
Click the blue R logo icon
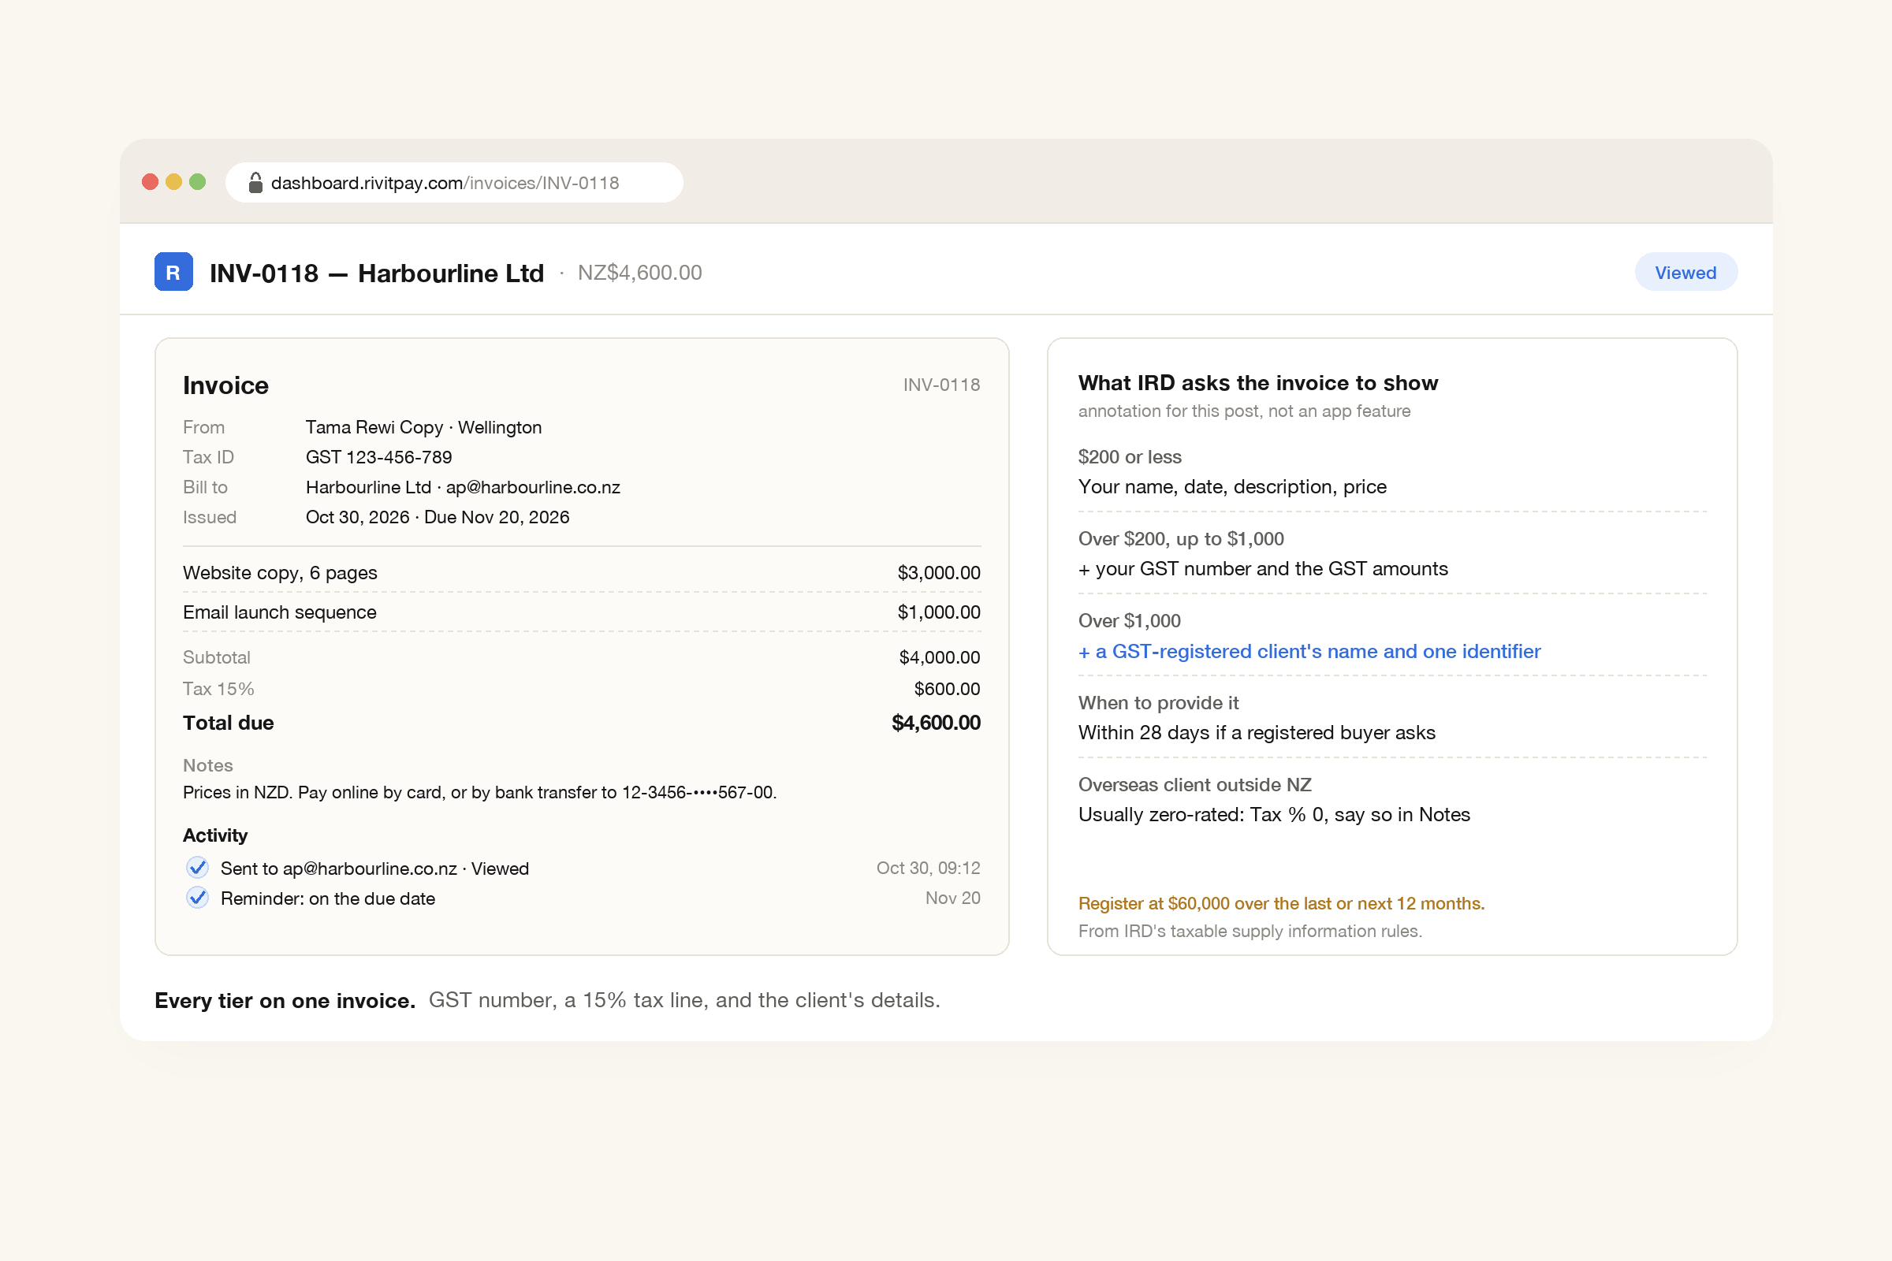click(x=173, y=273)
